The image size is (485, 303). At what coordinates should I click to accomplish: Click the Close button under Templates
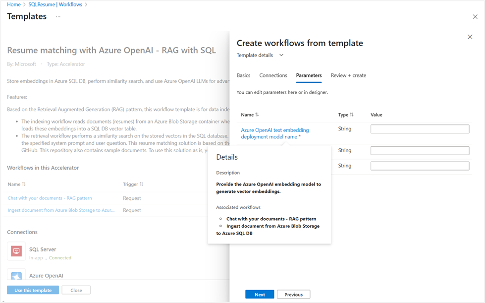(76, 290)
